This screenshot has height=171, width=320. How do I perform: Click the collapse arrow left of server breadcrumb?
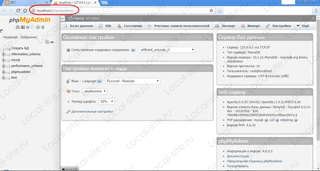tap(63, 18)
